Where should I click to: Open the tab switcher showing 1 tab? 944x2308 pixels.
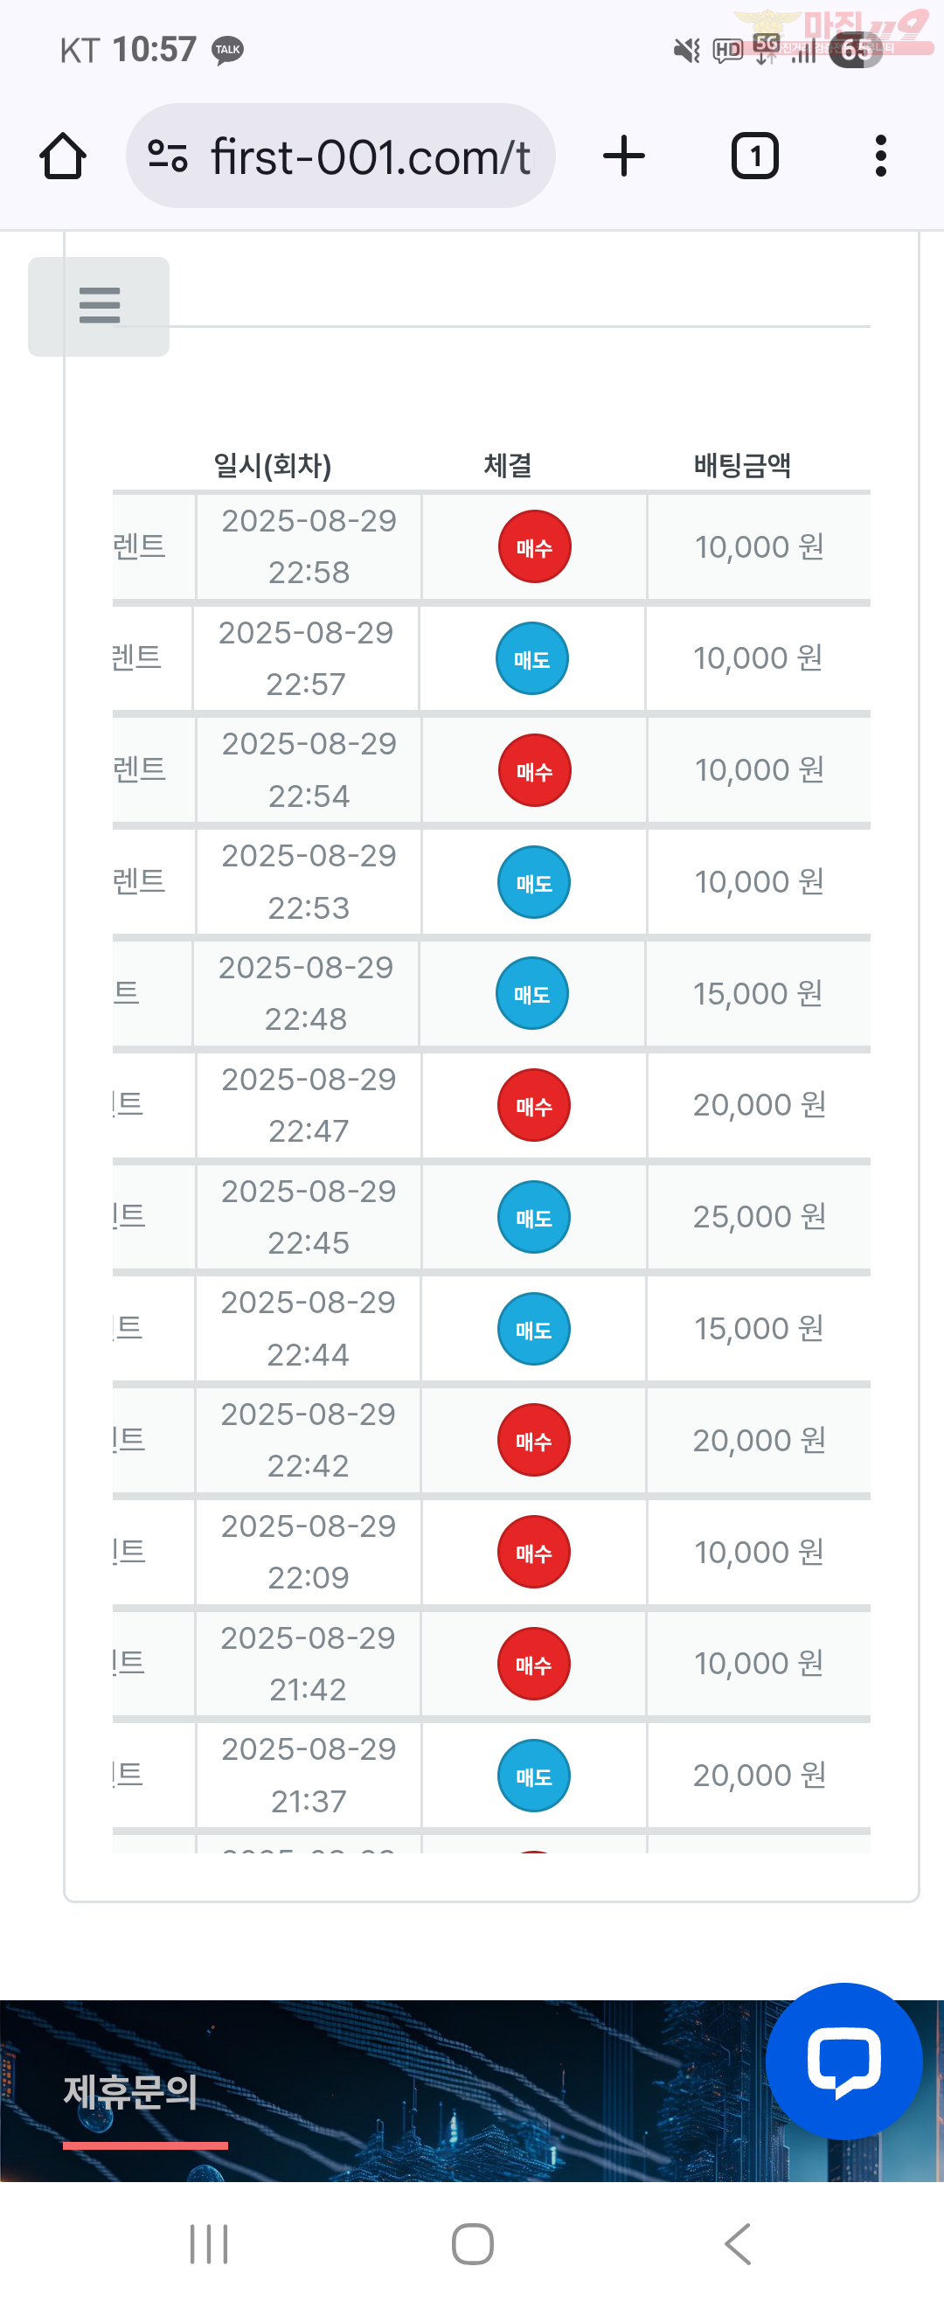tap(755, 156)
